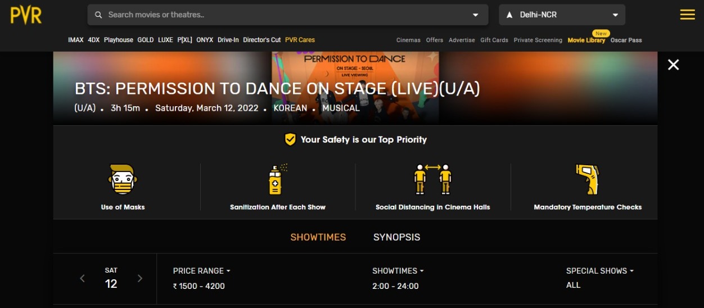Click the yellow safety shield icon

tap(290, 139)
